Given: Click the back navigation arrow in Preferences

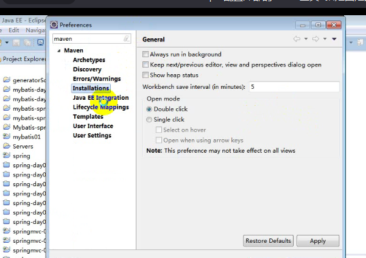Looking at the screenshot, I should point(297,39).
